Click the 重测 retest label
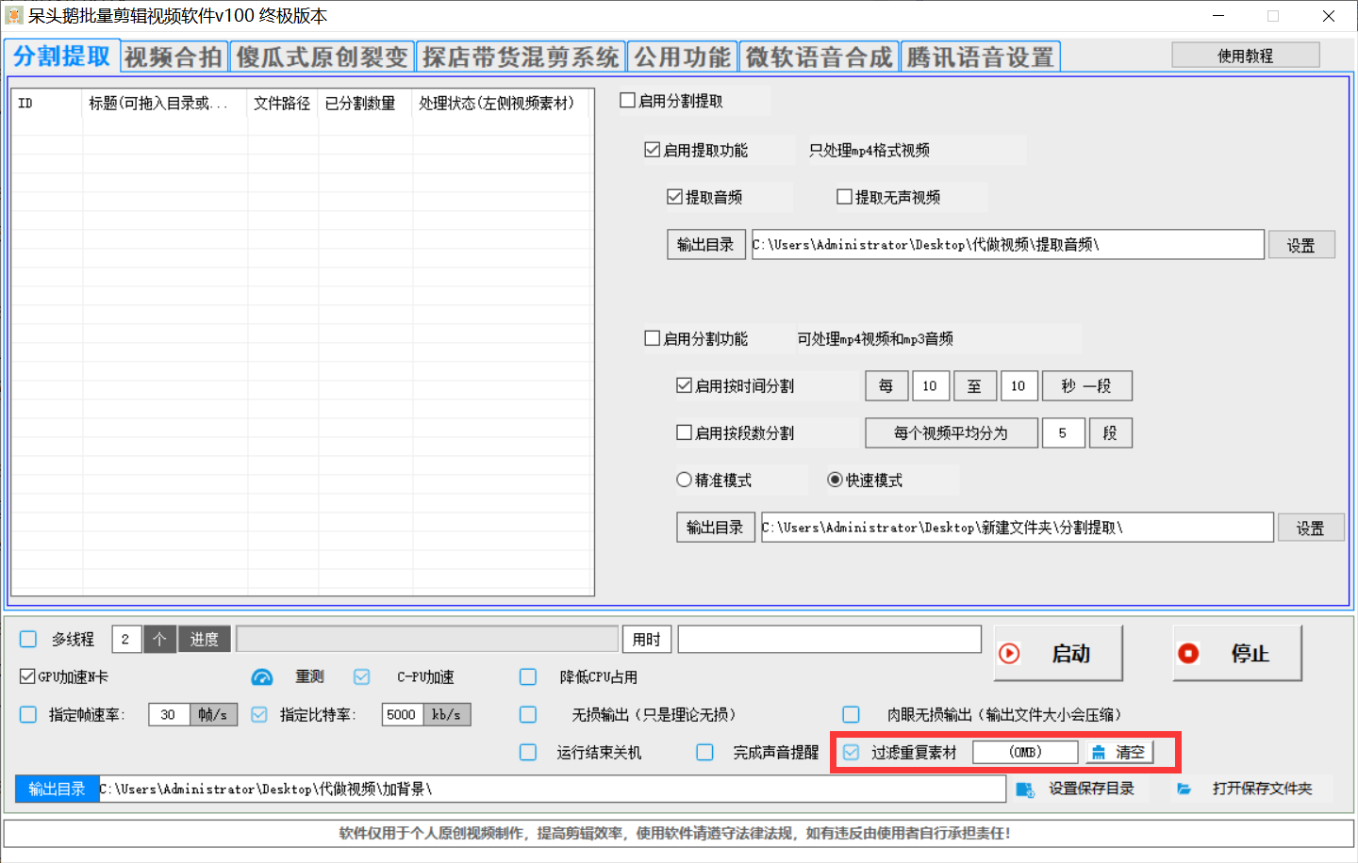The width and height of the screenshot is (1358, 863). 309,676
